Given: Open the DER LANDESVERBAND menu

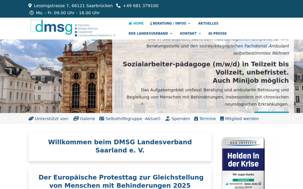Looking at the screenshot, I should (x=150, y=33).
